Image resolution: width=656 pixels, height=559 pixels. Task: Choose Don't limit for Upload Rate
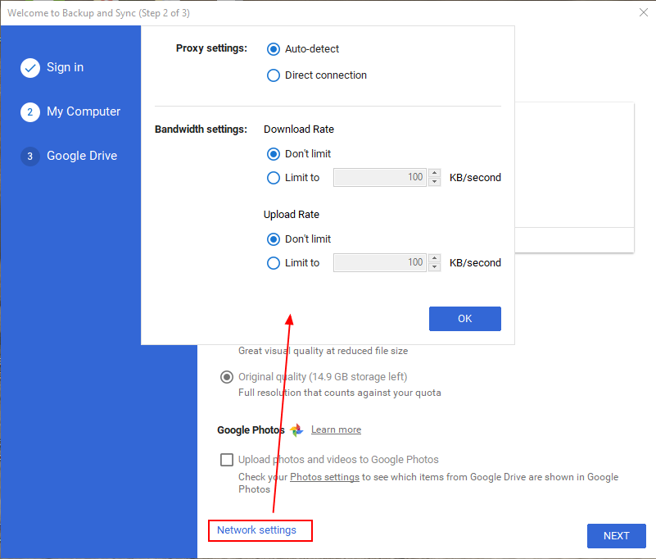(274, 239)
